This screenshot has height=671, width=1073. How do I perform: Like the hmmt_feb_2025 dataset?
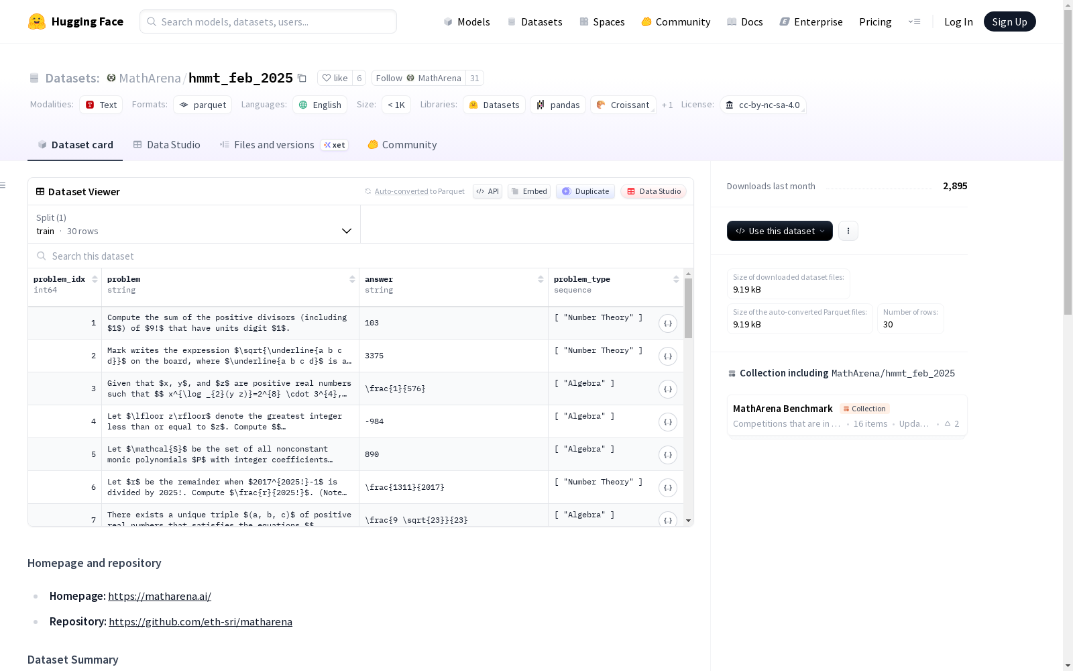tap(335, 78)
